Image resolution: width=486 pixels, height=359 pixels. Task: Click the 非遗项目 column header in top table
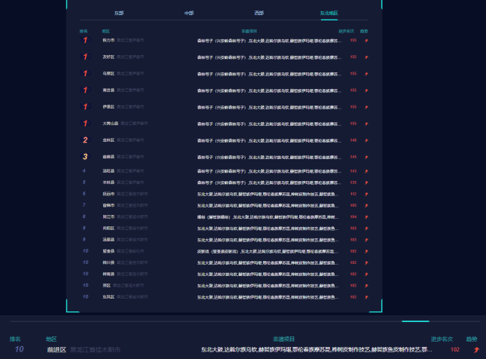[249, 31]
